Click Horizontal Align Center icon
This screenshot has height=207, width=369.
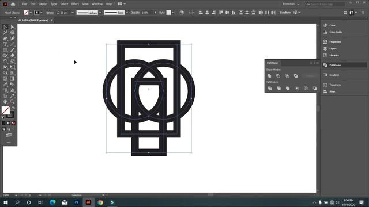207,13
